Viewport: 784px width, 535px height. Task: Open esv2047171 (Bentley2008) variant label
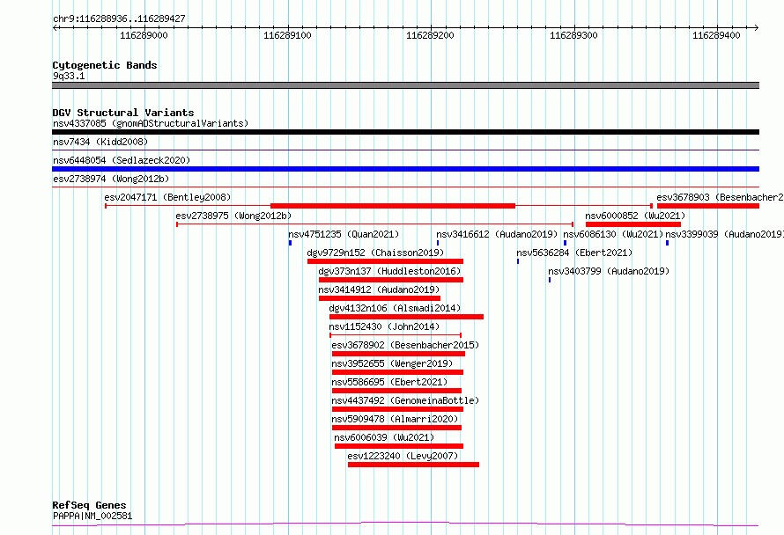pyautogui.click(x=167, y=197)
